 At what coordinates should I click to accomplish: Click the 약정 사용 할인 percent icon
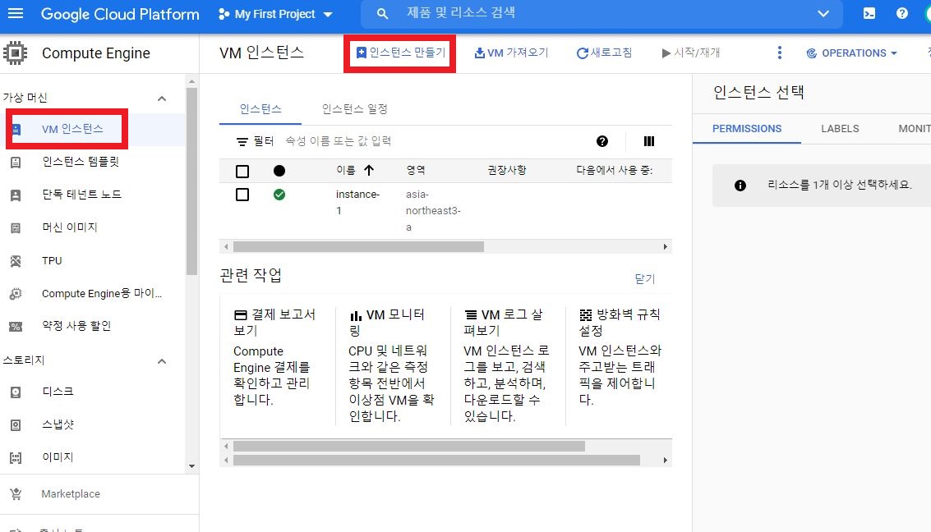pyautogui.click(x=16, y=326)
